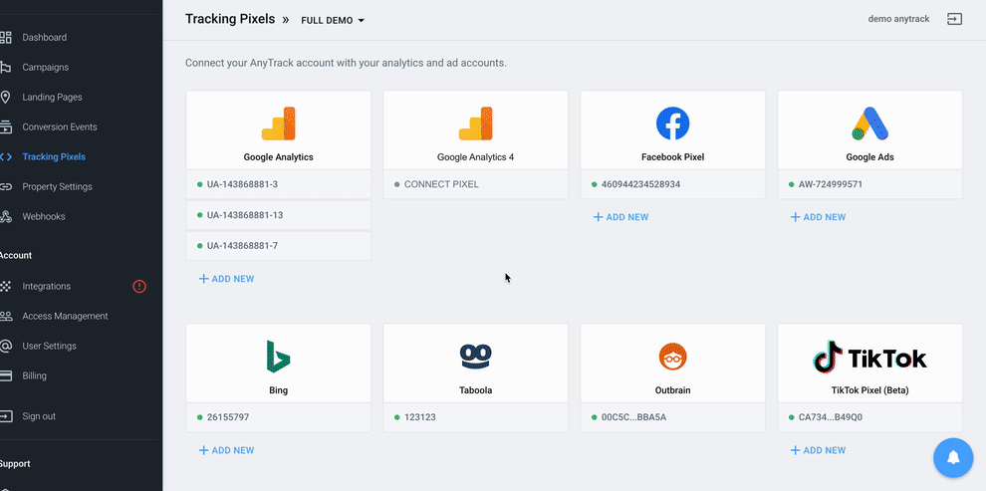
Task: Open Webhooks menu item
Action: click(x=44, y=217)
